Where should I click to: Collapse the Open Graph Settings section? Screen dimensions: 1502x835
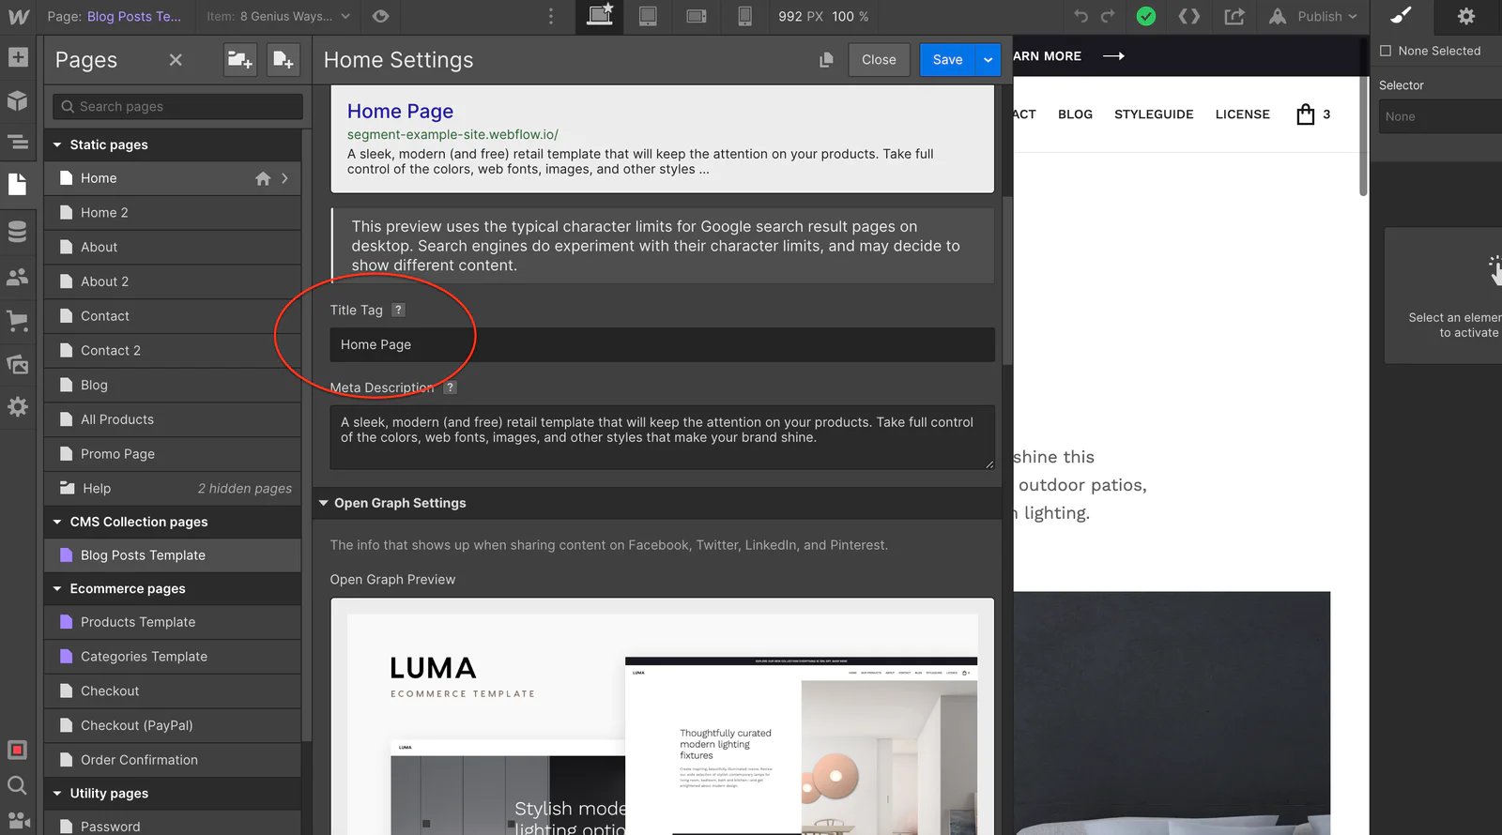324,503
